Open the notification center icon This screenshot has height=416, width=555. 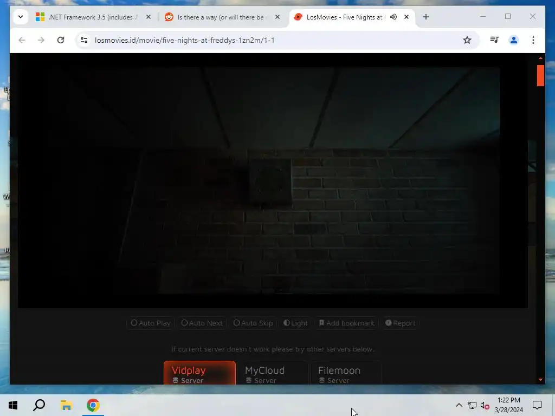tap(537, 405)
